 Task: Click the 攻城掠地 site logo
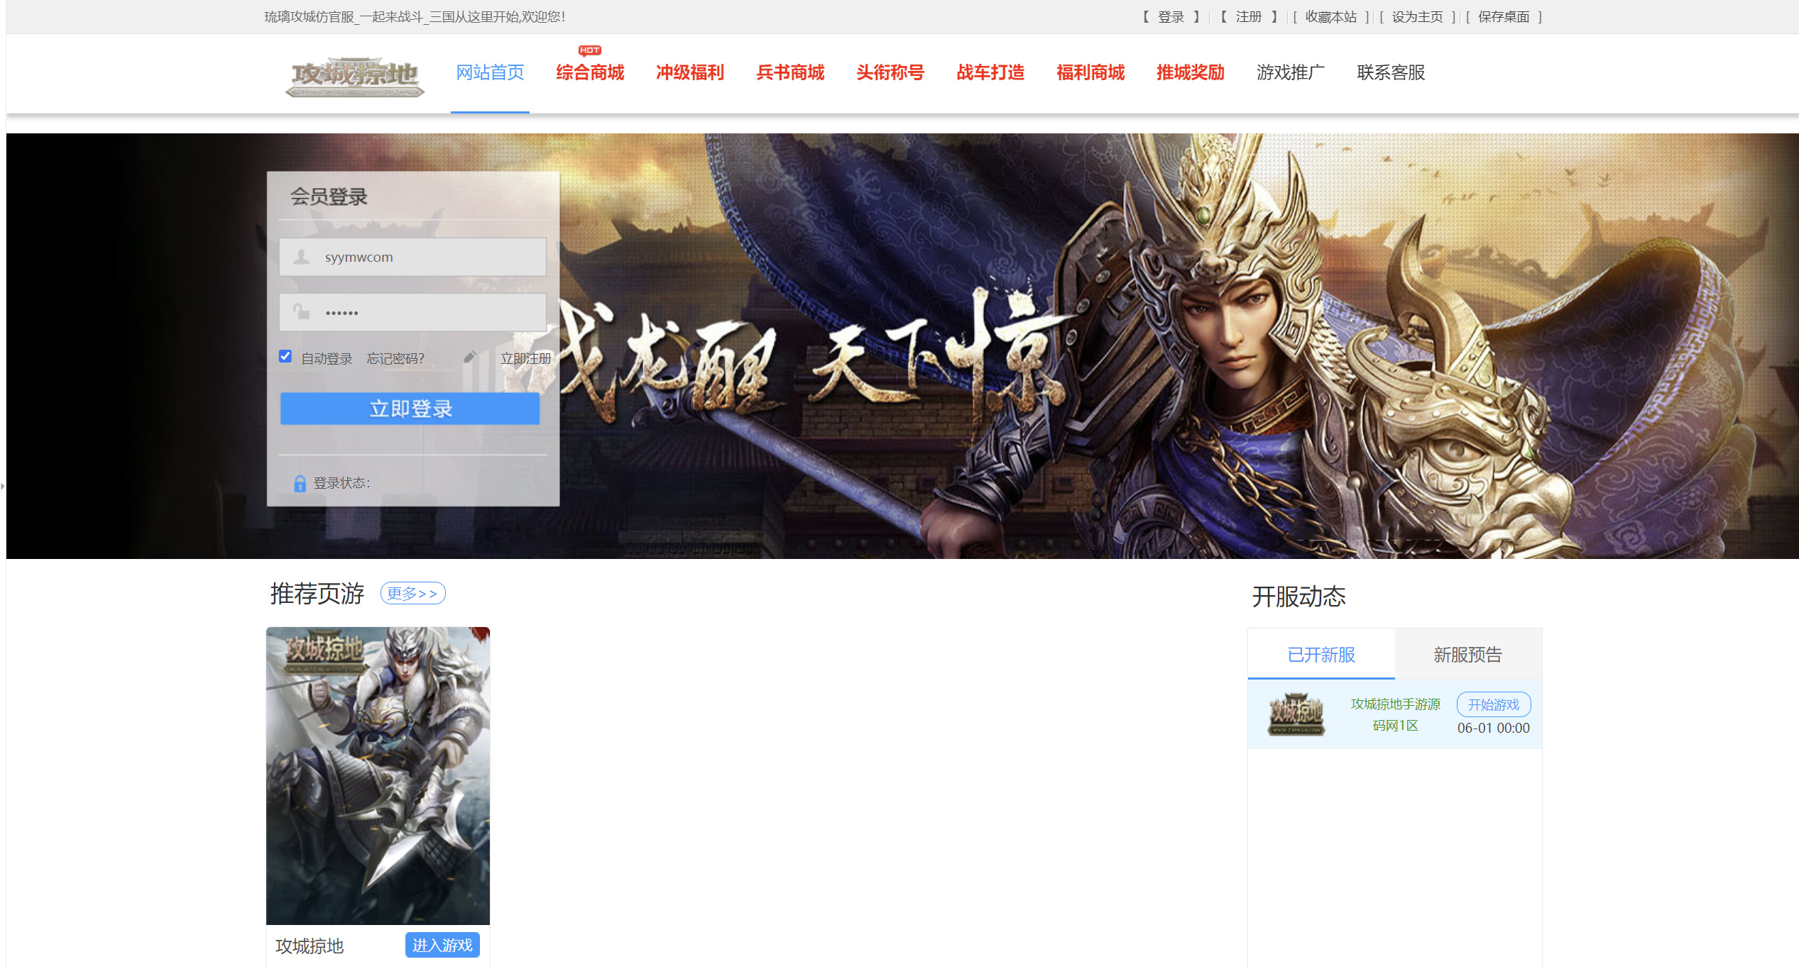[355, 76]
